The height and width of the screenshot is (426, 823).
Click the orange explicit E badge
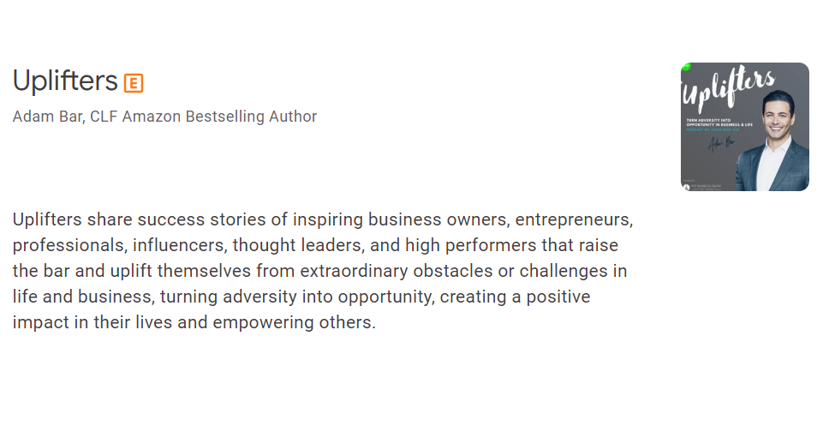(x=134, y=83)
